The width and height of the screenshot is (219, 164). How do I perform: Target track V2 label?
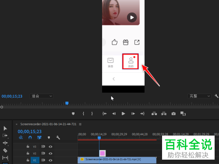(35, 154)
